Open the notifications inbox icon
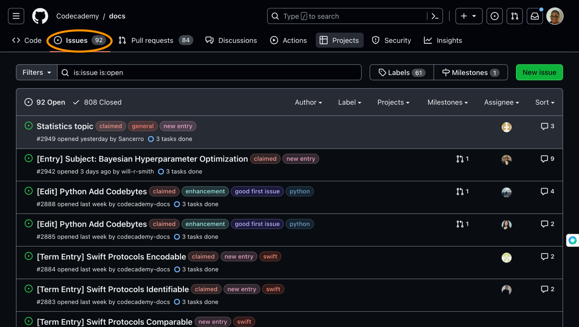The image size is (579, 327). click(535, 16)
